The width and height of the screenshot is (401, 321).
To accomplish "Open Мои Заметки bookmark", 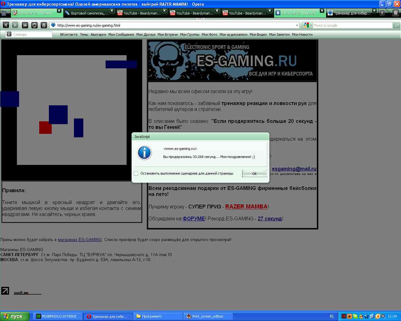I will pos(279,34).
